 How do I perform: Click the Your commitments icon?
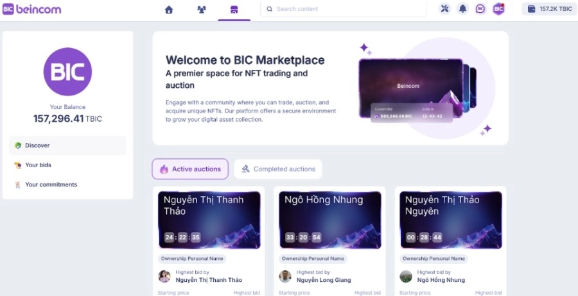click(18, 185)
